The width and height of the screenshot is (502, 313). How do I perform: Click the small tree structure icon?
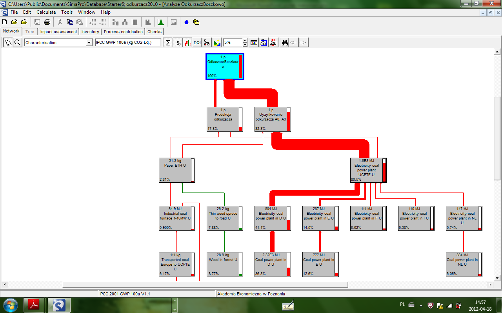point(207,43)
